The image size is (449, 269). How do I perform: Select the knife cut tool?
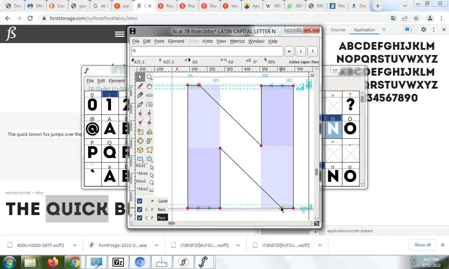click(140, 95)
